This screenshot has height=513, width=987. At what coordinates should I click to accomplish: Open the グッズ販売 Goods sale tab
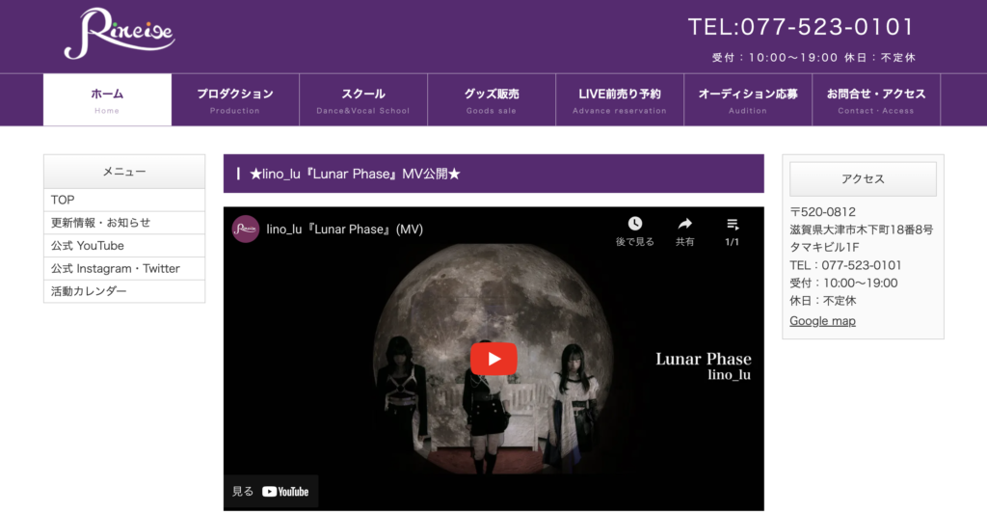(492, 100)
